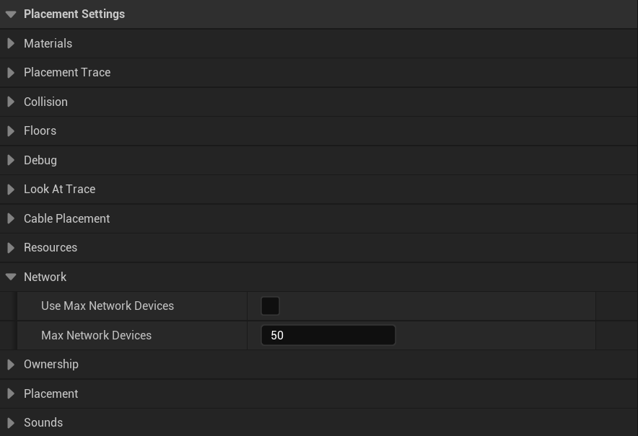Collapse the Placement Settings section arrow
Screen dimensions: 638x436
(11, 14)
